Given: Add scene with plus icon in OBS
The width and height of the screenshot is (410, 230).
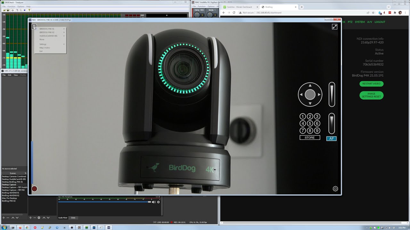Looking at the screenshot, I should click(4, 218).
